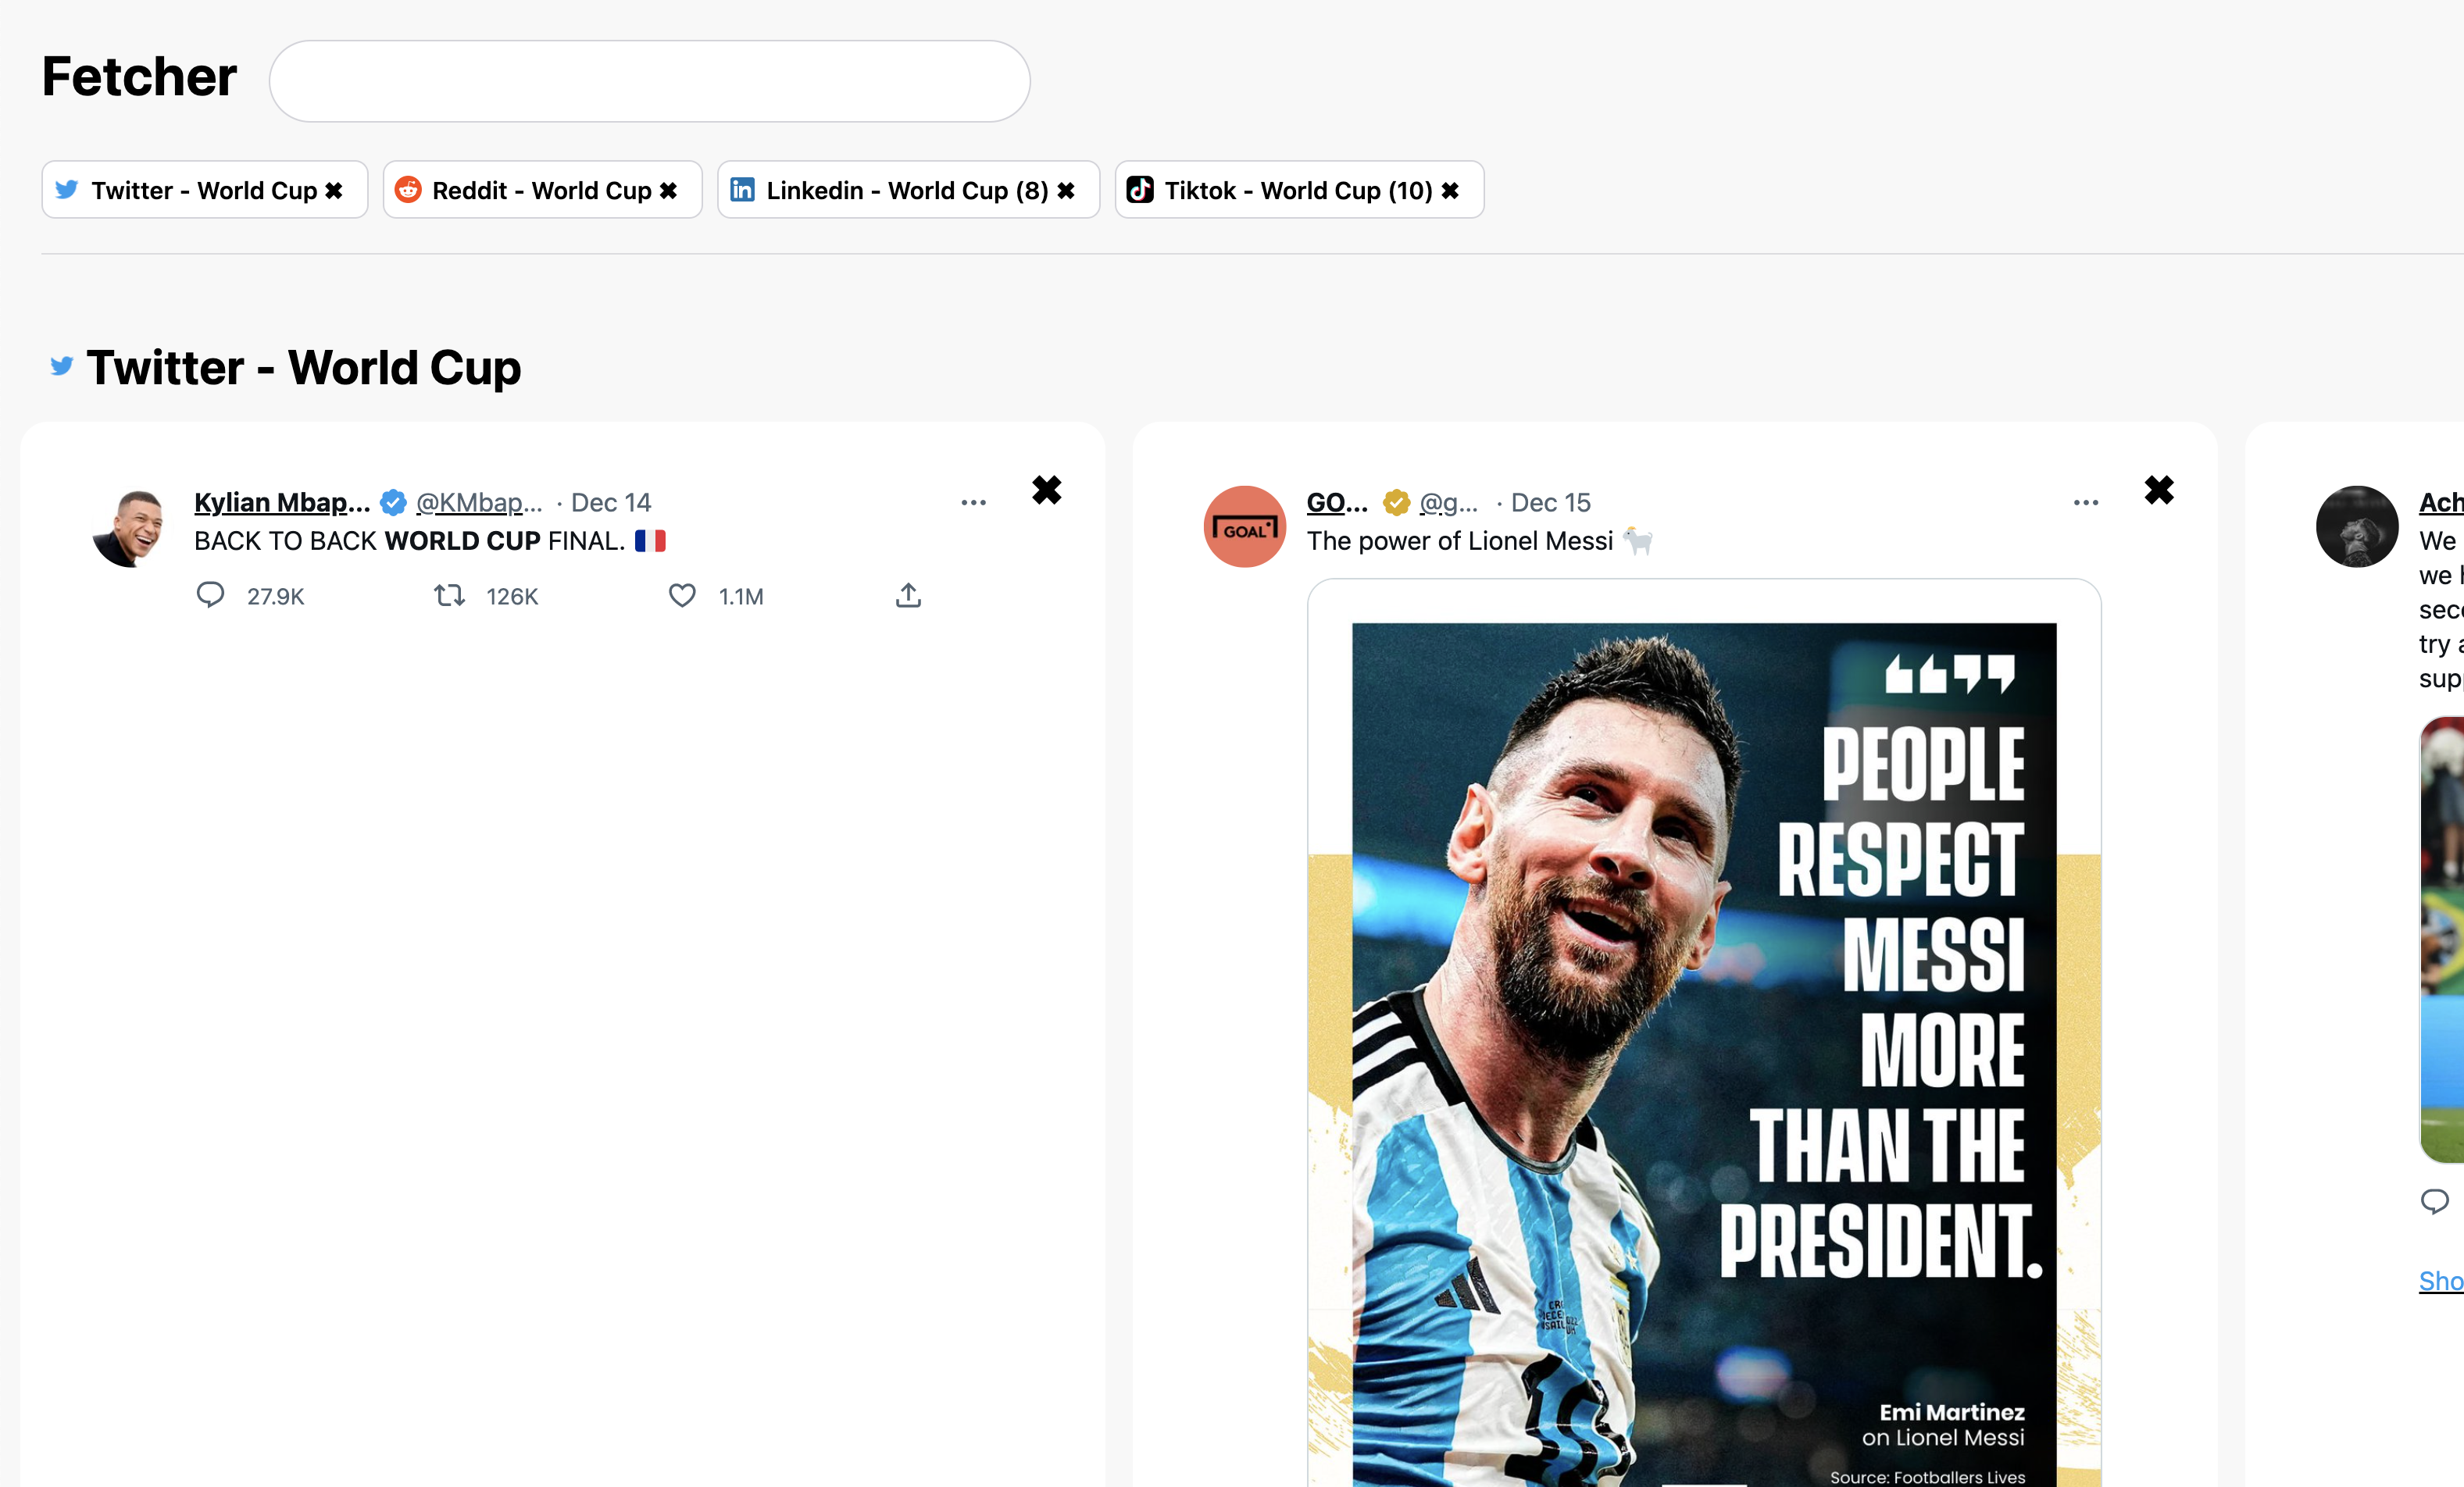Click reply icon on third tweet

(2434, 1200)
